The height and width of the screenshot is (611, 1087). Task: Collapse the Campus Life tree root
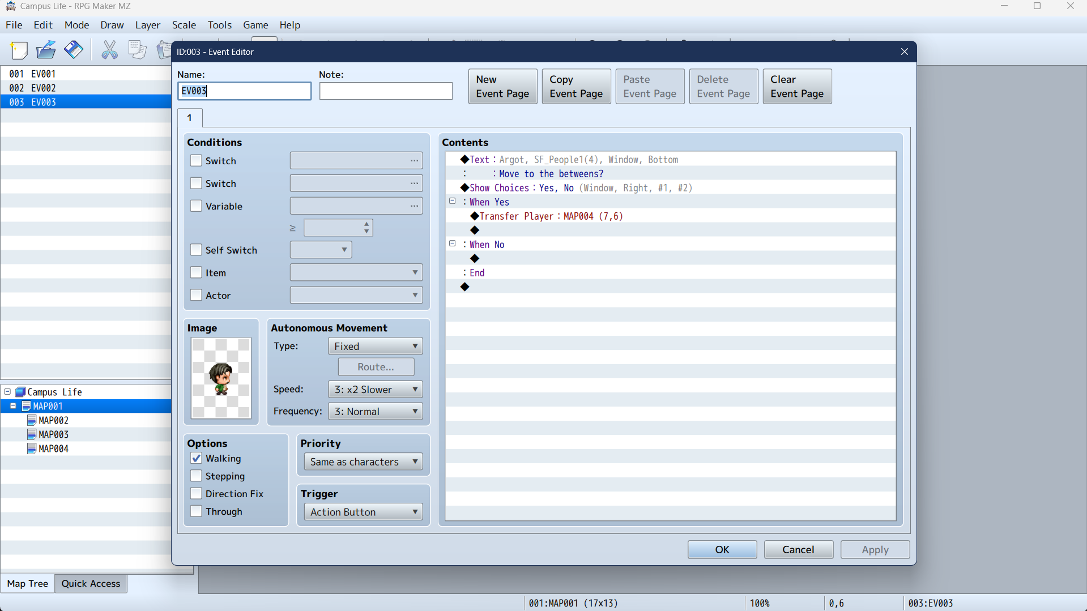tap(7, 392)
